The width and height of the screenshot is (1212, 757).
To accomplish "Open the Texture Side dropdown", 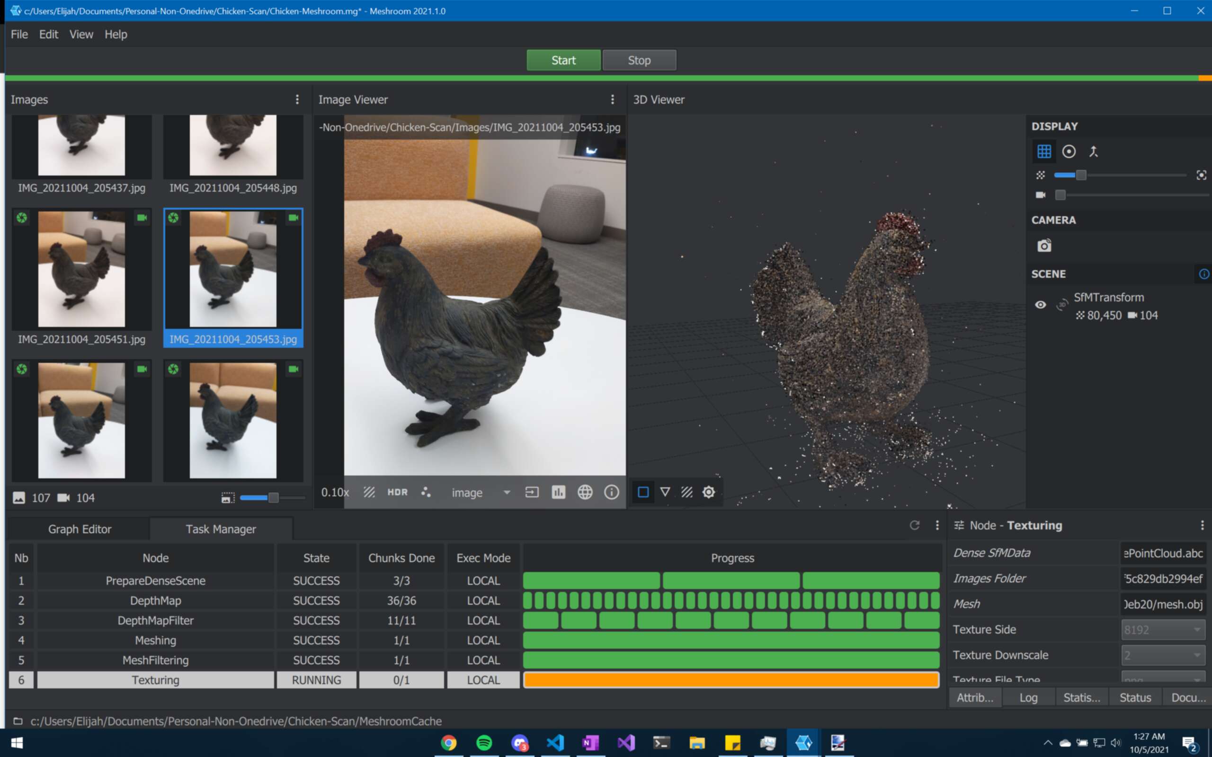I will 1163,629.
